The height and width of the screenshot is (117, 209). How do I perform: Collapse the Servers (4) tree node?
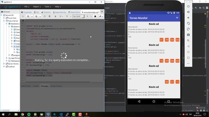(x=1, y=15)
